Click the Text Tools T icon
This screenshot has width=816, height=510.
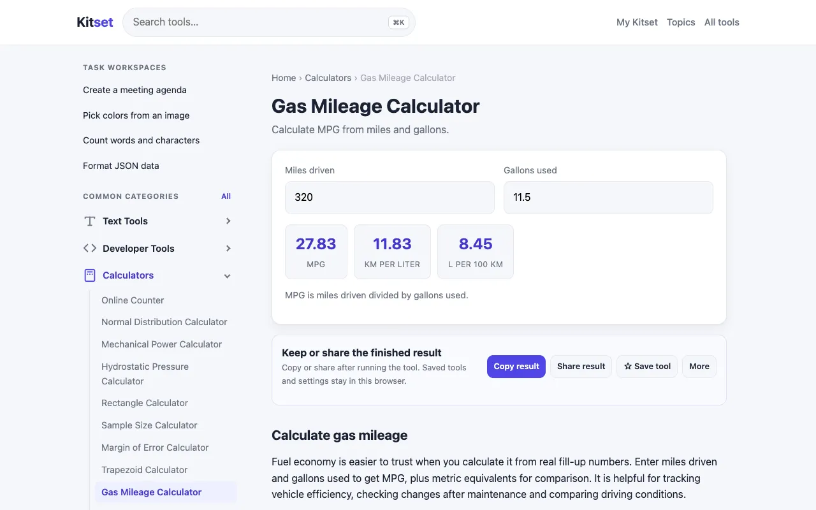pyautogui.click(x=90, y=221)
